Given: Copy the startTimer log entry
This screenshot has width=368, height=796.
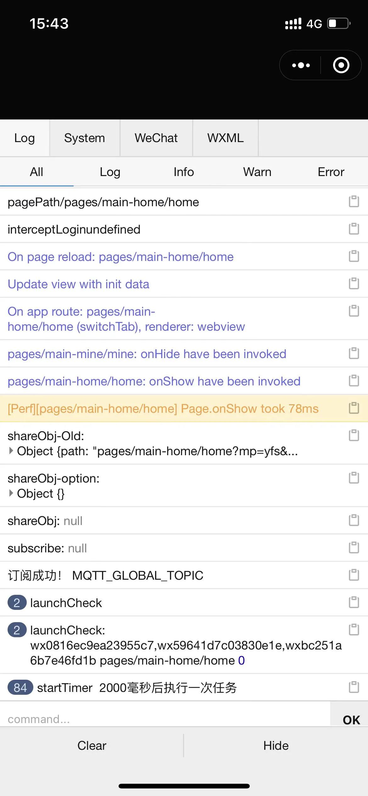Looking at the screenshot, I should [x=354, y=687].
